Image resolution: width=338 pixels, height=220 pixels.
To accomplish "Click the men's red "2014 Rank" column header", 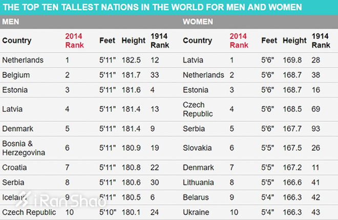I will 74,41.
